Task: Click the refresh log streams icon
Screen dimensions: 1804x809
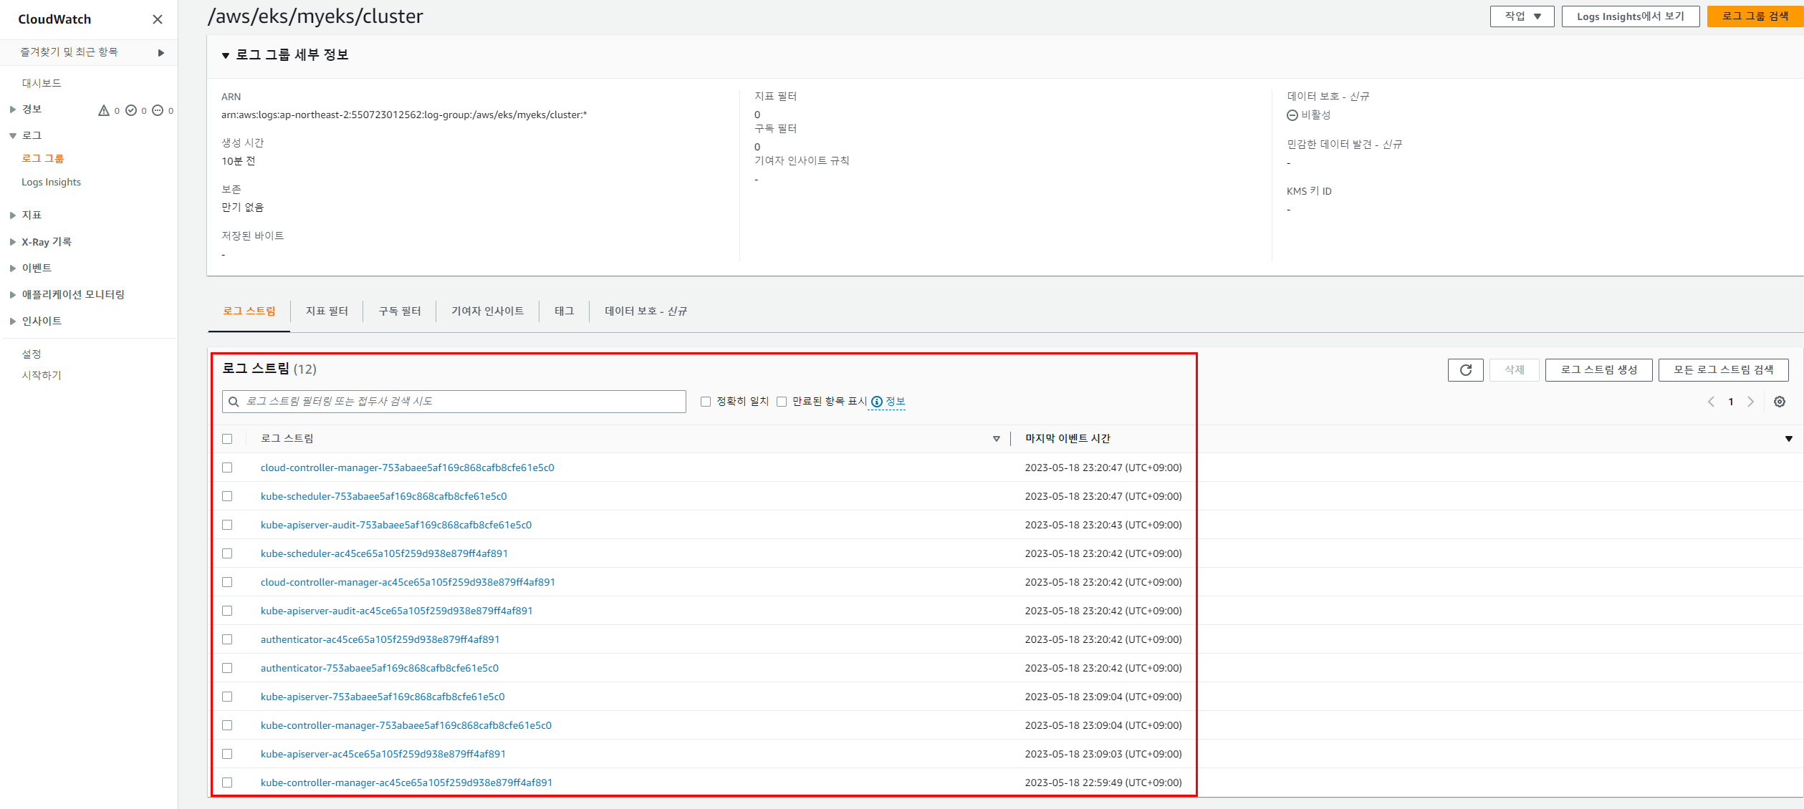Action: coord(1465,369)
